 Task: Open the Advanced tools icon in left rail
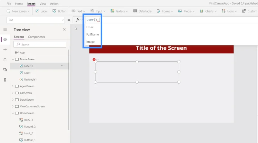coord(5,80)
